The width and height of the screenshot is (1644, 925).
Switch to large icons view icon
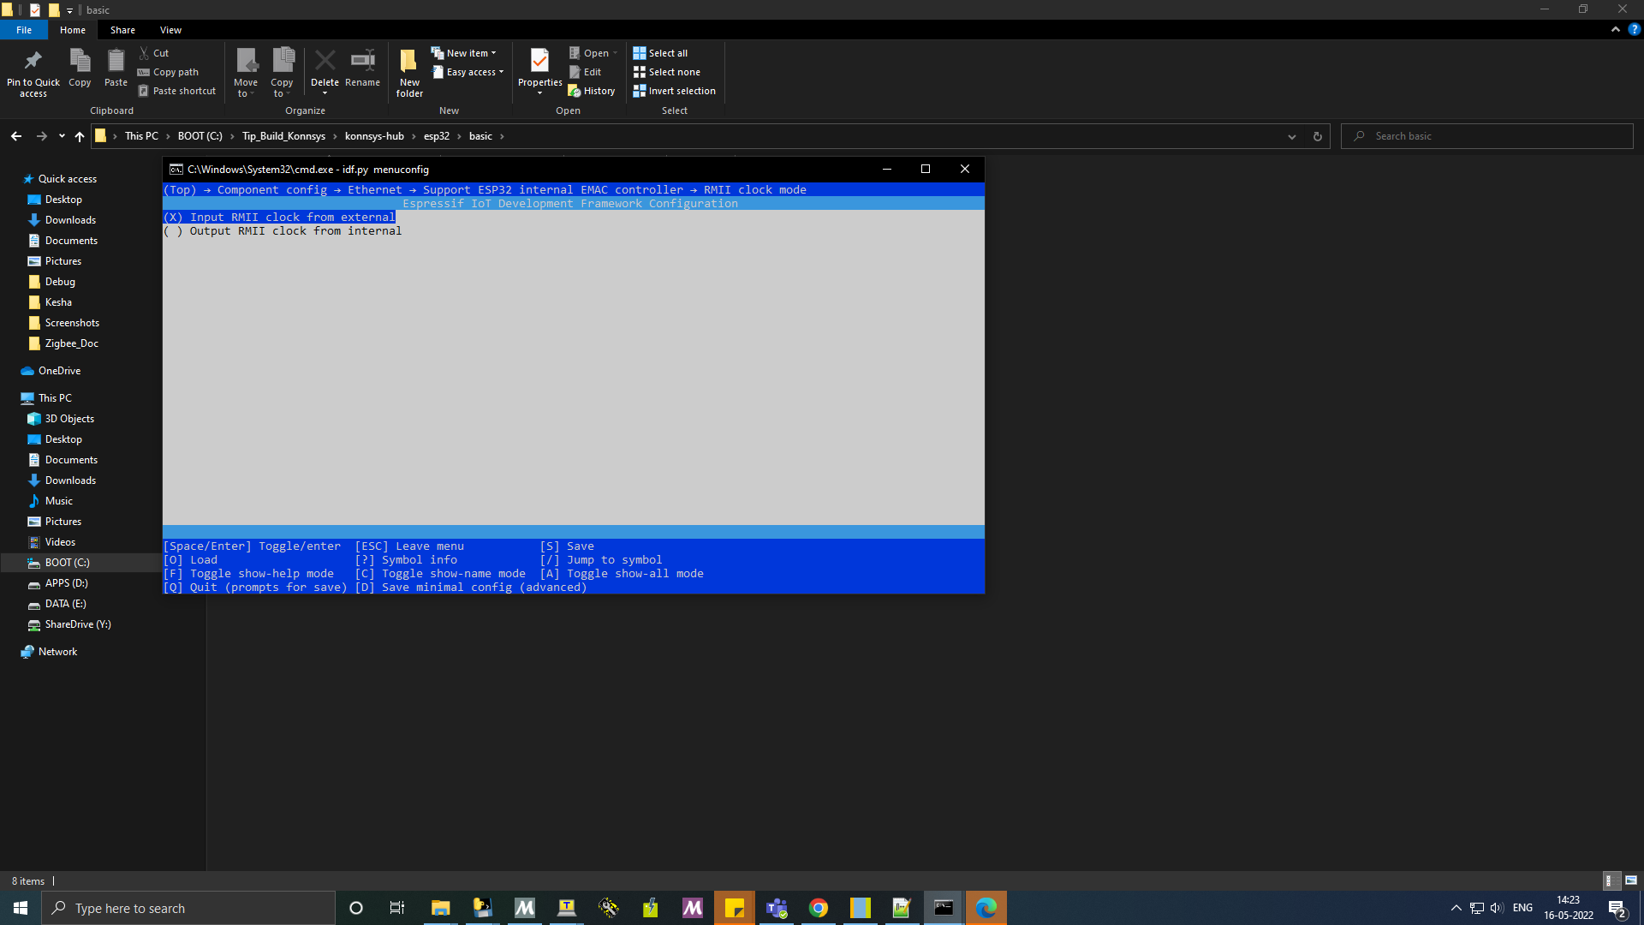coord(1630,880)
